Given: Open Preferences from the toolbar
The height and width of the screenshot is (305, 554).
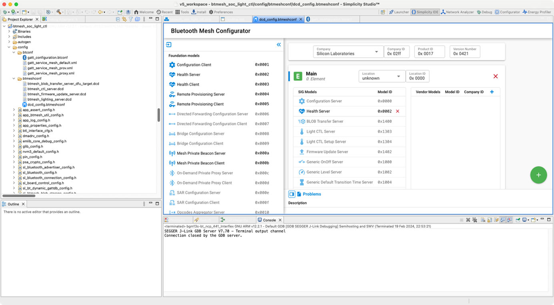Looking at the screenshot, I should pyautogui.click(x=222, y=12).
